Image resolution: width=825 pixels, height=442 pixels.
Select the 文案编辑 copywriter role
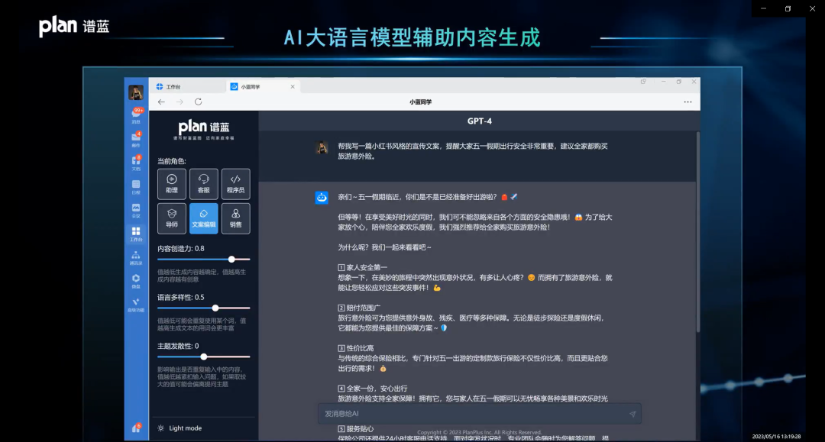(204, 218)
